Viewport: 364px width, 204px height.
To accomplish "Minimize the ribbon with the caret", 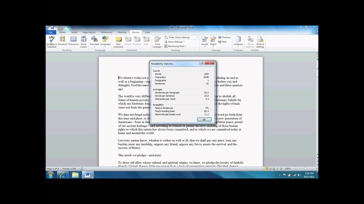I will click(313, 32).
